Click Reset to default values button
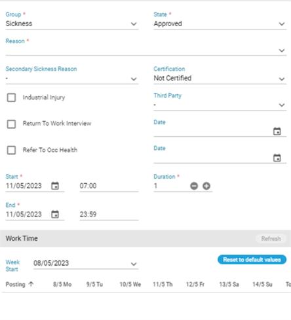This screenshot has width=291, height=320. [x=252, y=260]
